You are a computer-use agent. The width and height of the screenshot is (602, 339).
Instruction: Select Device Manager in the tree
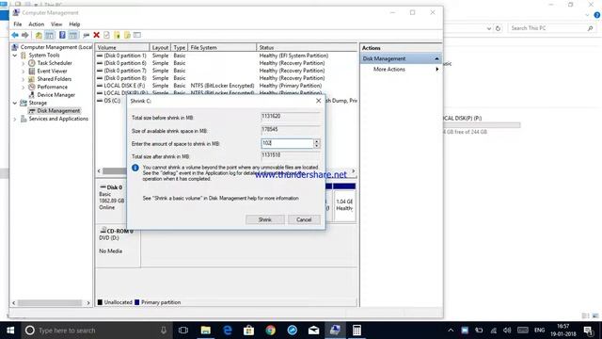[x=56, y=95]
